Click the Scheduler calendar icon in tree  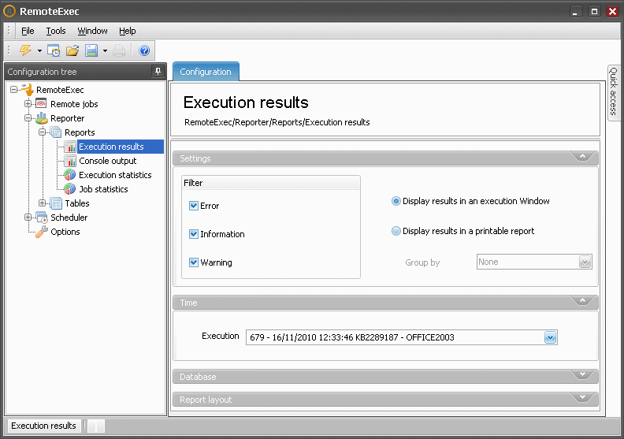(42, 218)
